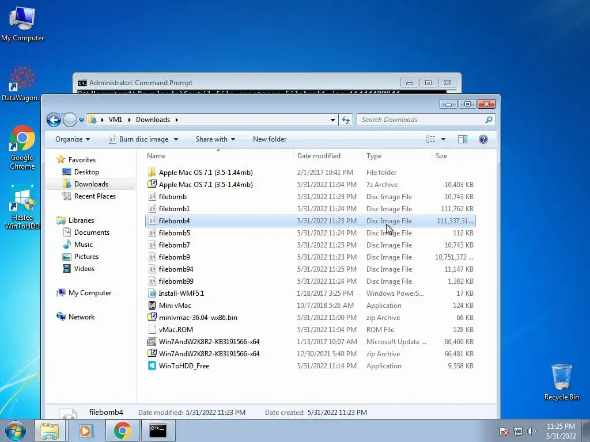590x442 pixels.
Task: Select the Install-WMF5.1 PowerShell script
Action: [310, 293]
